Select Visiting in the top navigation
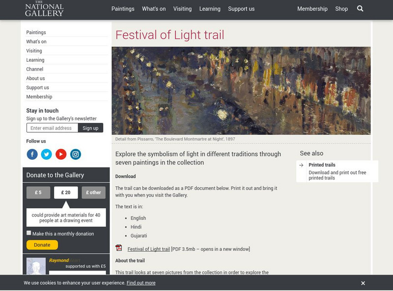Viewport: 393px width, 291px height. [182, 8]
